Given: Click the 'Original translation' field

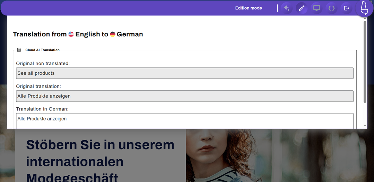Looking at the screenshot, I should (185, 96).
